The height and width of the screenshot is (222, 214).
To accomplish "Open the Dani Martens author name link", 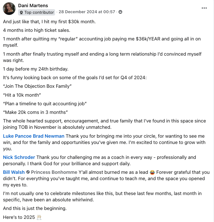I will tap(33, 5).
